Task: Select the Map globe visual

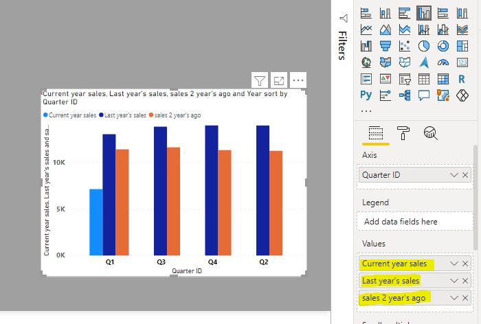Action: (x=366, y=62)
